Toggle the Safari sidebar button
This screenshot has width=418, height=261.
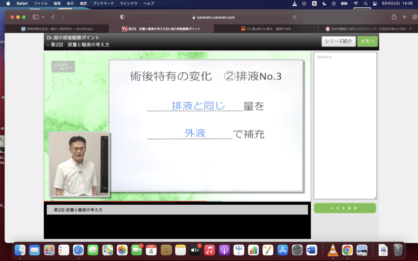(x=35, y=17)
